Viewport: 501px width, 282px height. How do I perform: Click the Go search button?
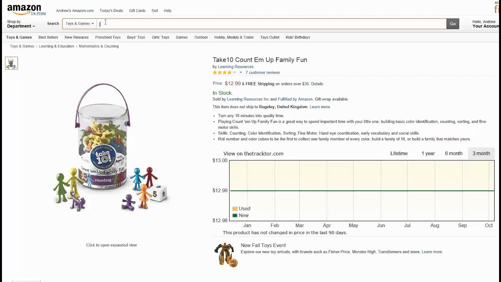(452, 24)
